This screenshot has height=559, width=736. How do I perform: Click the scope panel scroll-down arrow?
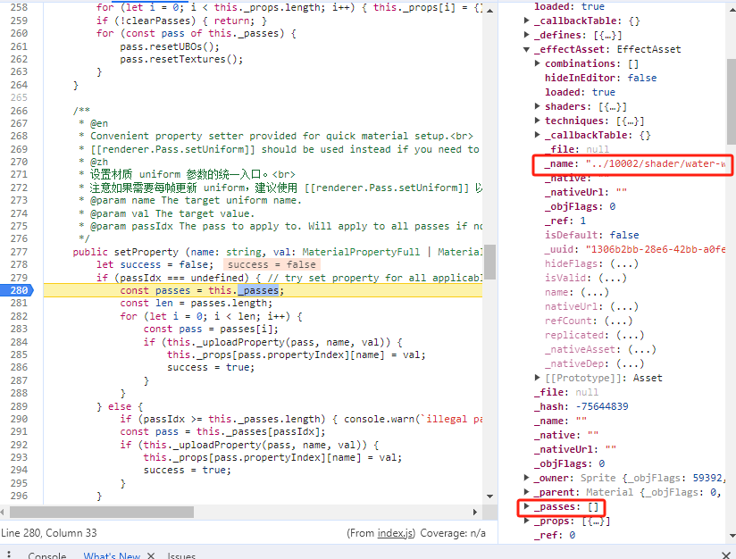[x=732, y=536]
